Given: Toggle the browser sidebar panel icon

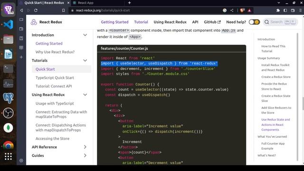Looking at the screenshot, I should point(285,10).
